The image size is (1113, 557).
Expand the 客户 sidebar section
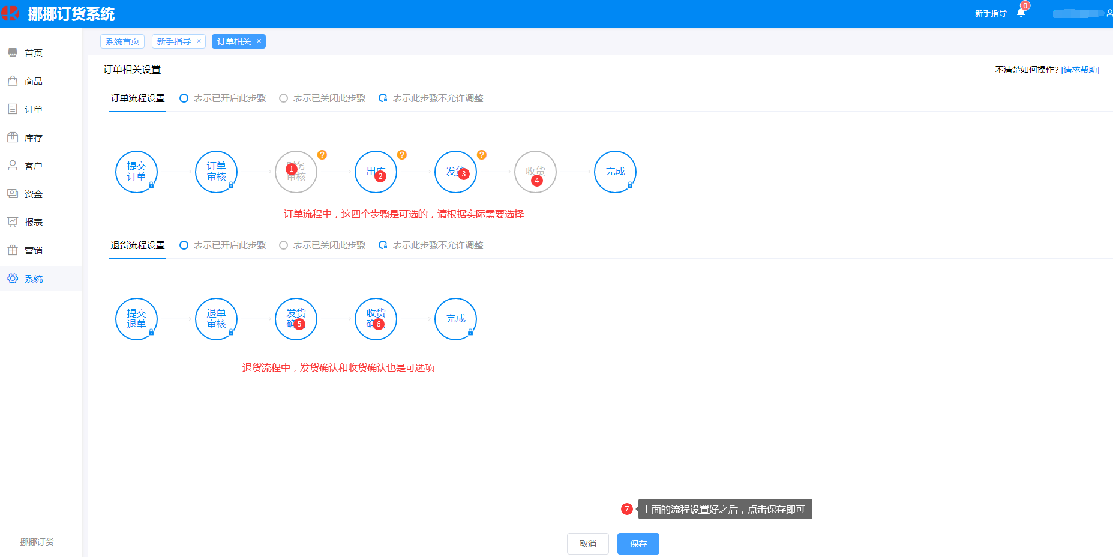tap(34, 166)
